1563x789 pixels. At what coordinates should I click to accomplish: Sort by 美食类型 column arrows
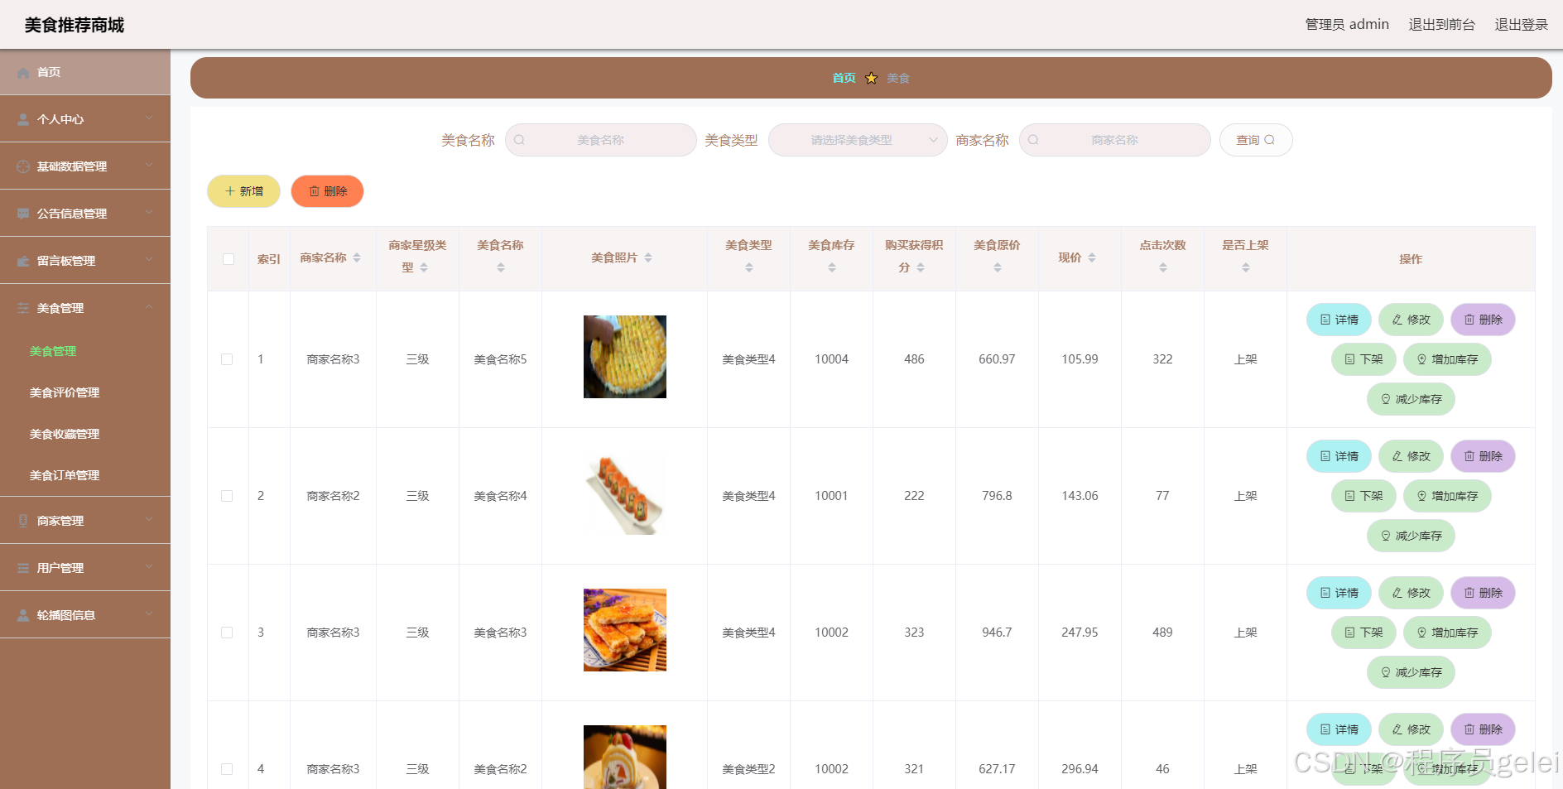tap(749, 268)
